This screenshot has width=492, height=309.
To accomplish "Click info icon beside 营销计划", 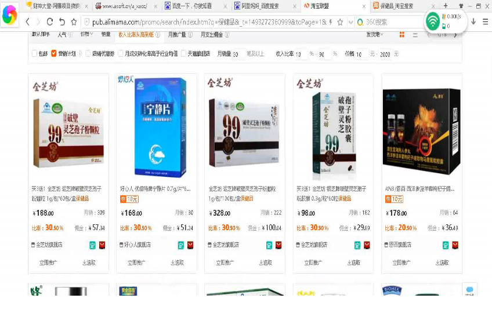I will coord(79,53).
